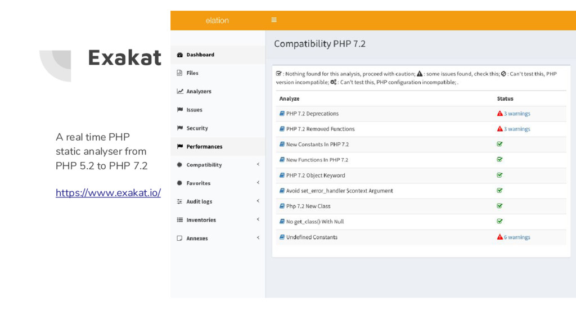
Task: Click the Issues flag icon
Action: [179, 110]
